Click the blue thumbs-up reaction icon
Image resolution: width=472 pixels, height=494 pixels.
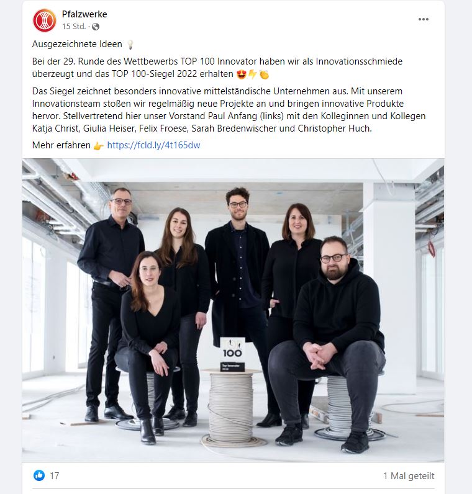pyautogui.click(x=39, y=475)
